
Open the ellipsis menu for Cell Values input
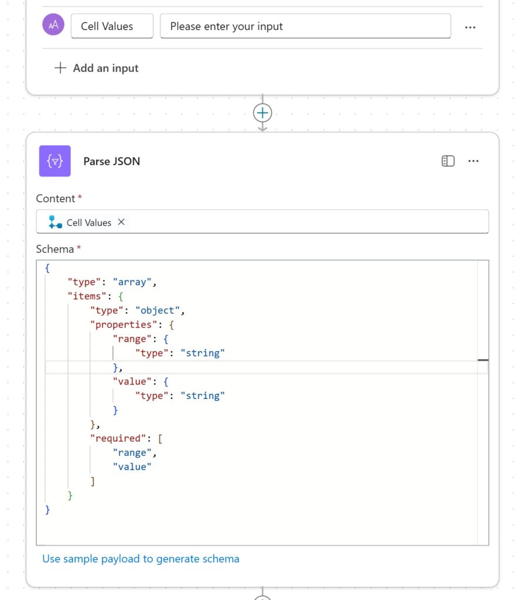point(470,27)
